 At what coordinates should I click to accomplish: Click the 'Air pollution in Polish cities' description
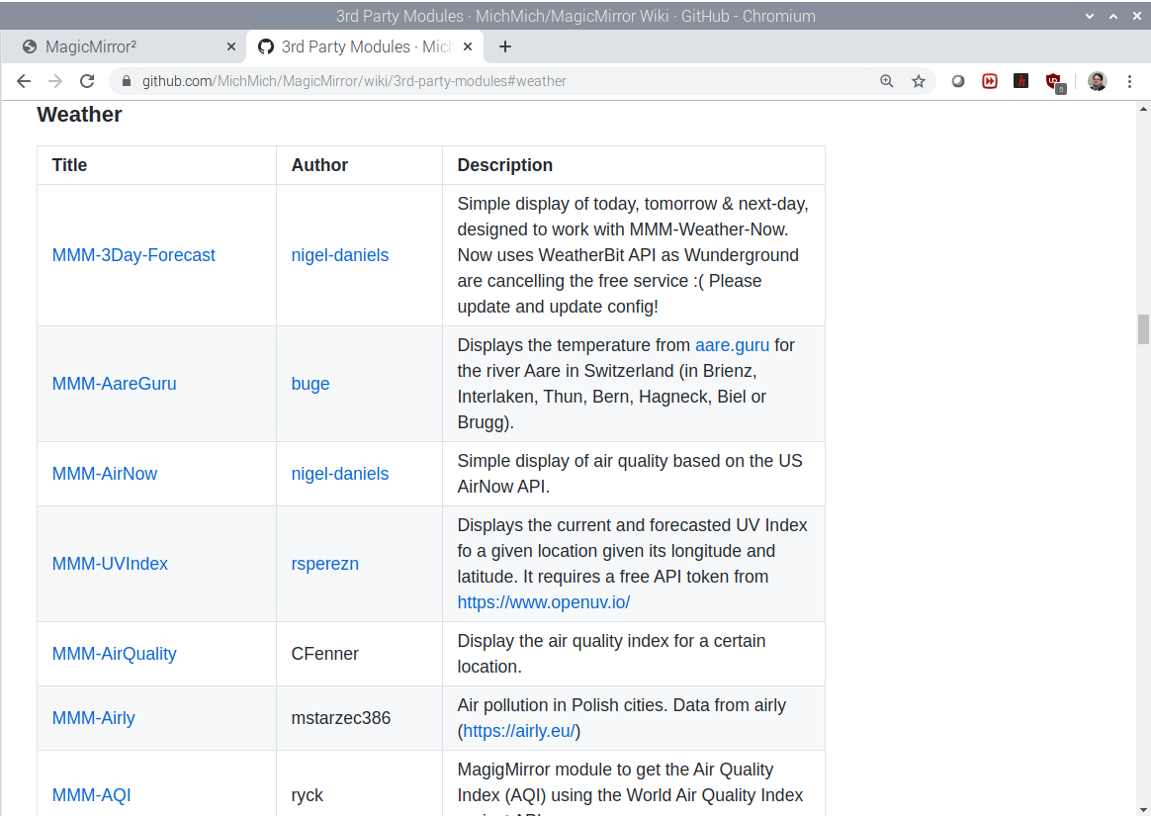621,718
